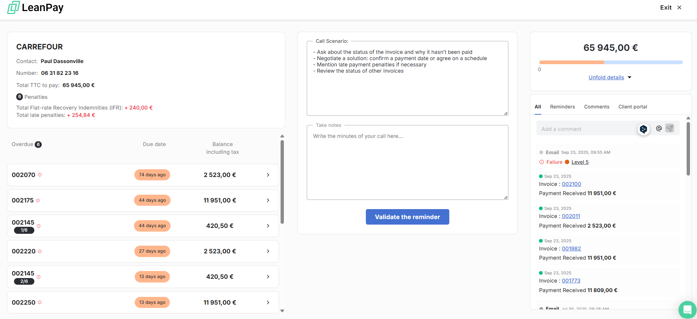This screenshot has width=697, height=319.
Task: Click the LeanPay logo icon
Action: [x=14, y=7]
